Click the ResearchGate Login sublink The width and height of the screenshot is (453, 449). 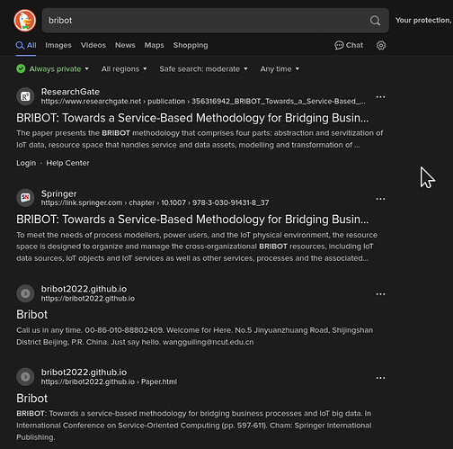click(x=26, y=163)
